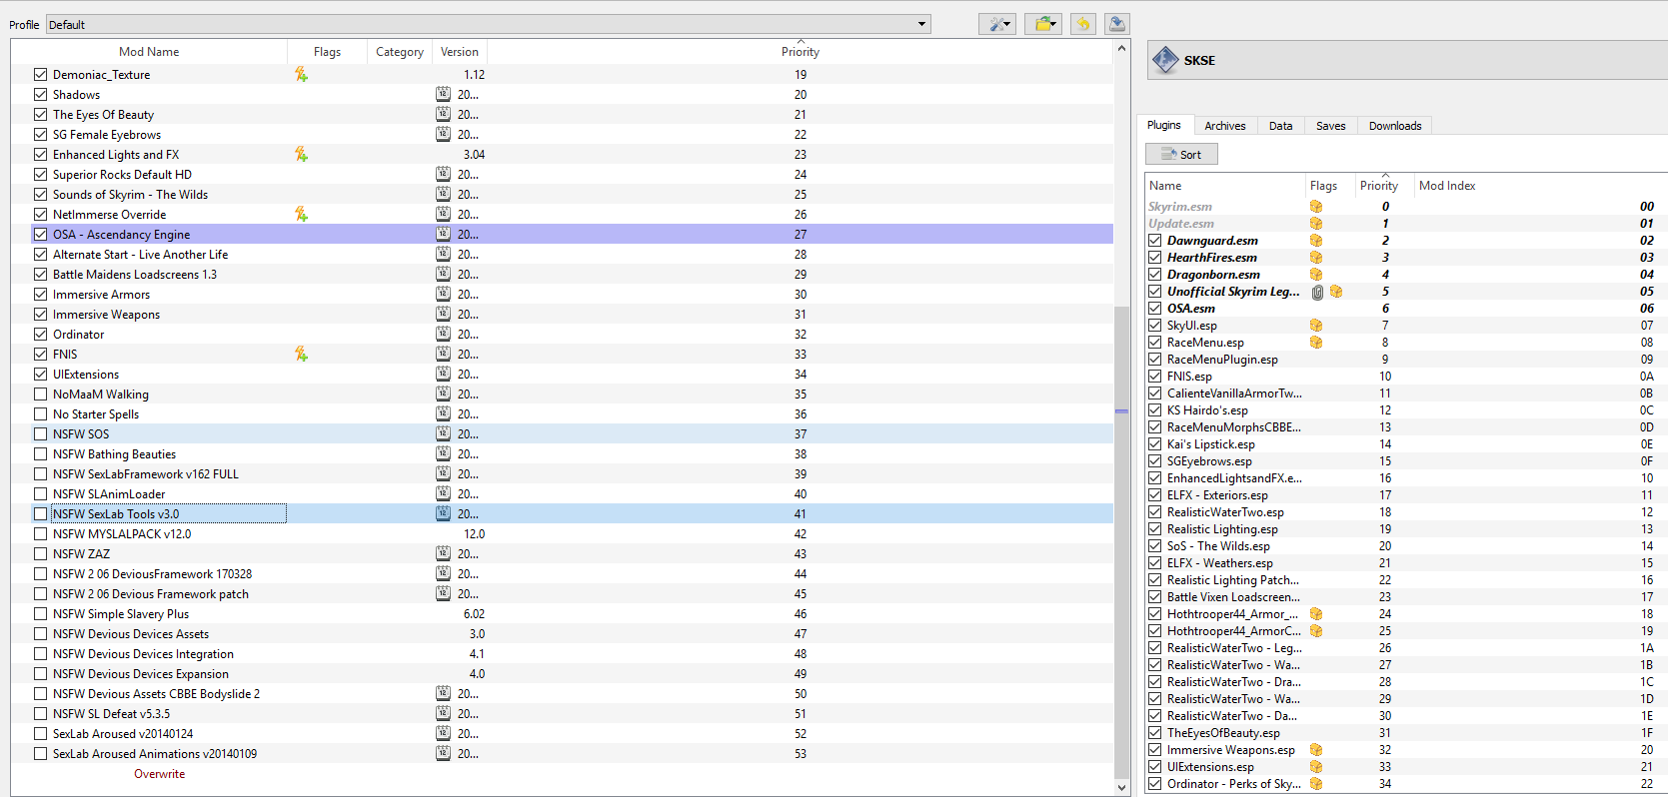
Task: Click the lightning flag on FNIS row
Action: pos(301,354)
